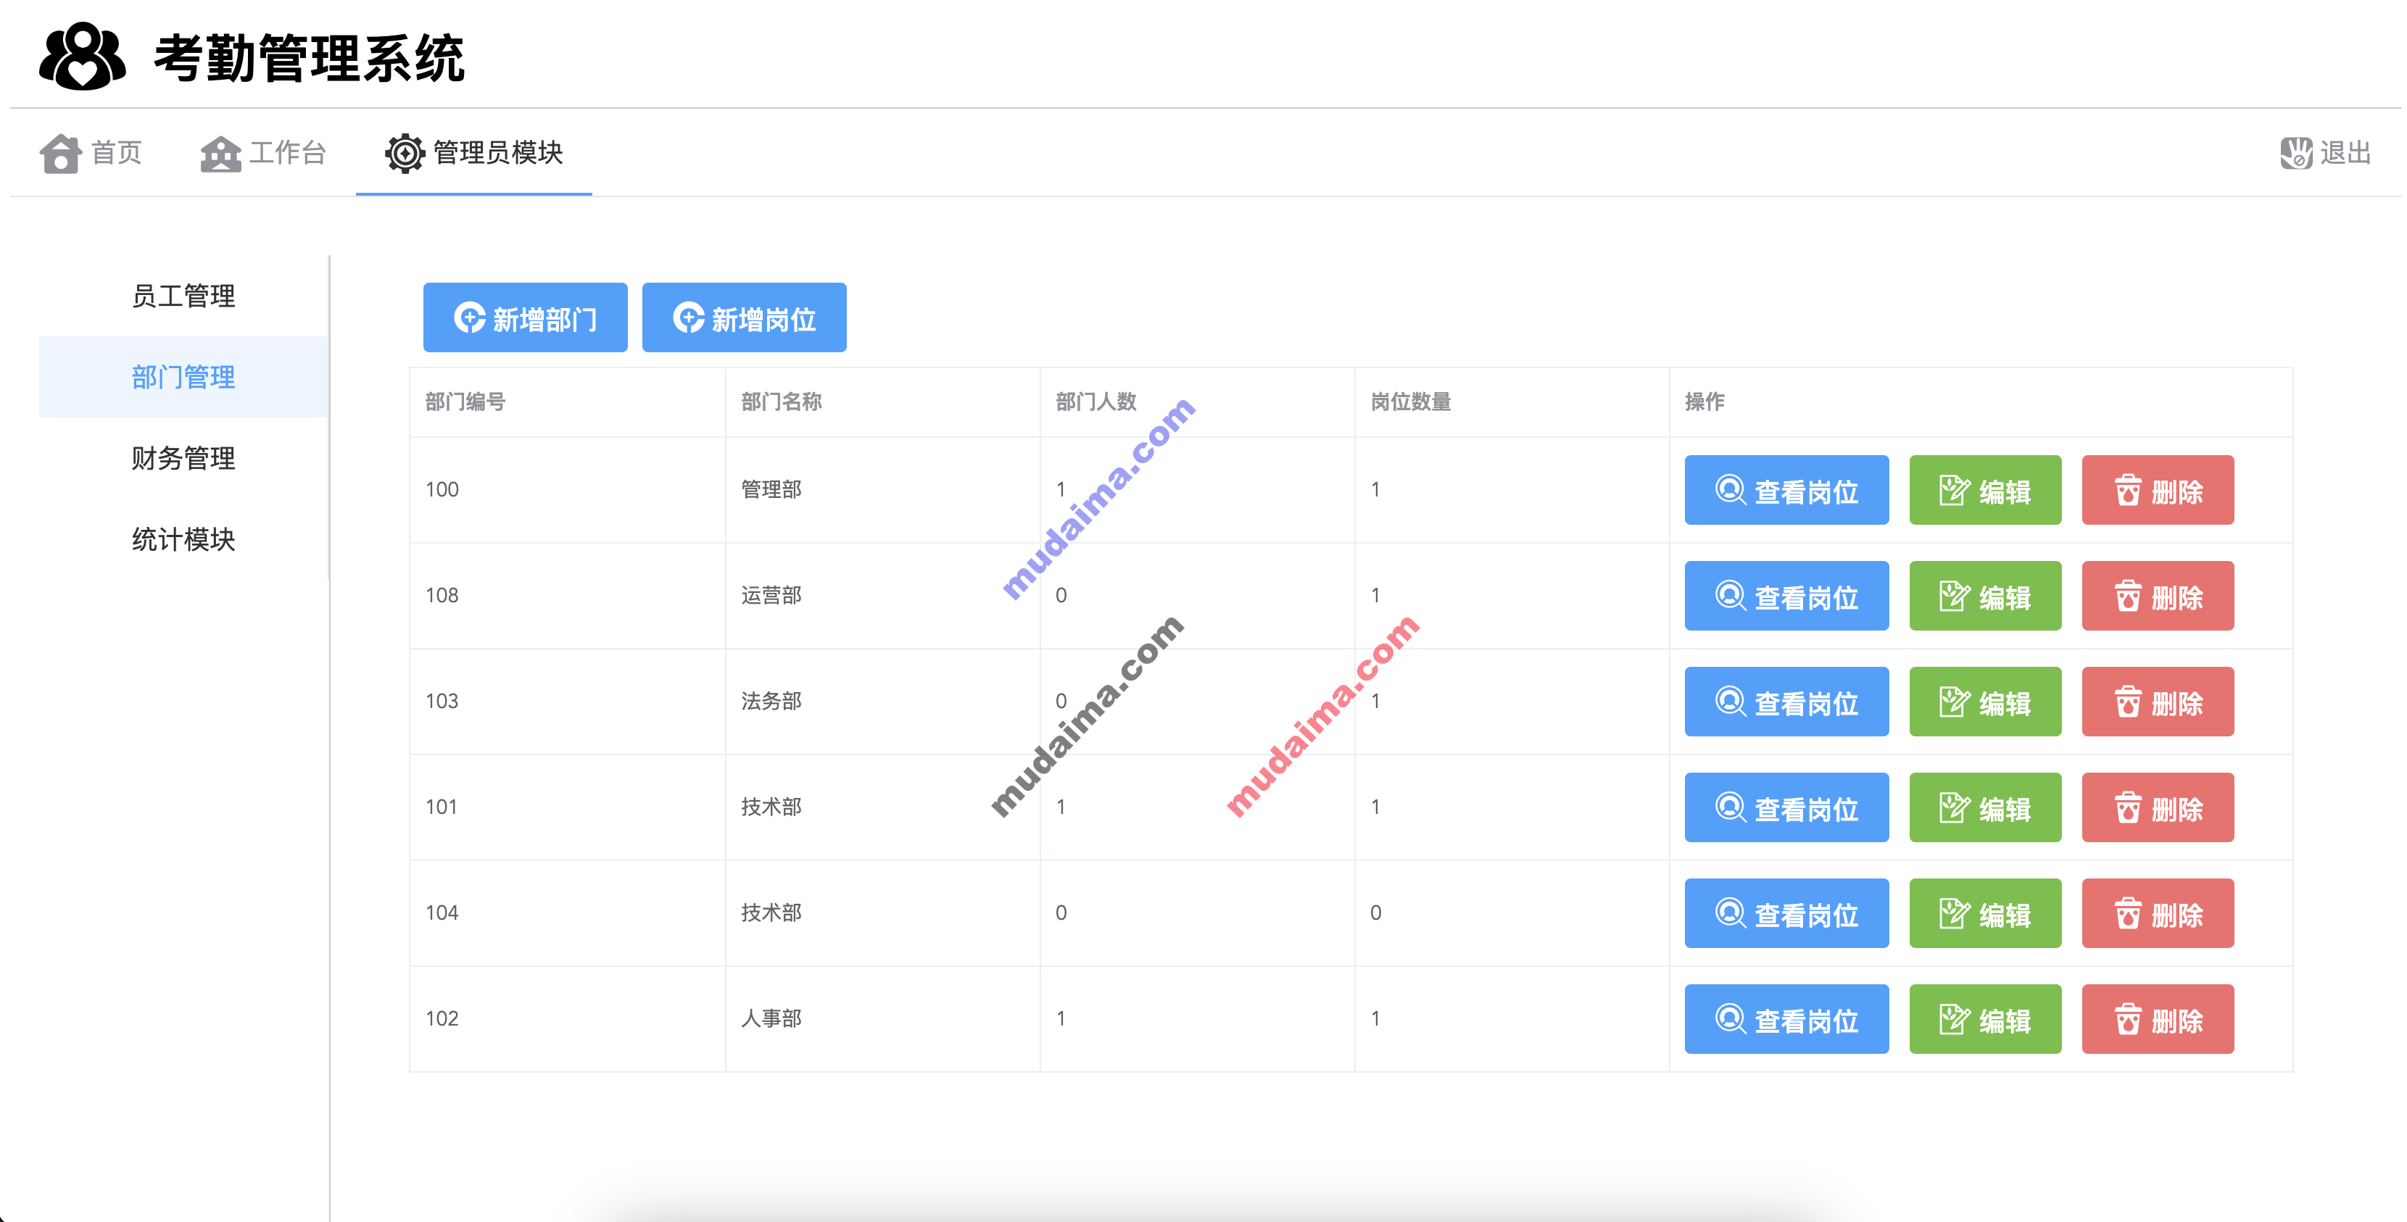Click the magnifier icon in row 100
The width and height of the screenshot is (2407, 1222).
tap(1731, 489)
